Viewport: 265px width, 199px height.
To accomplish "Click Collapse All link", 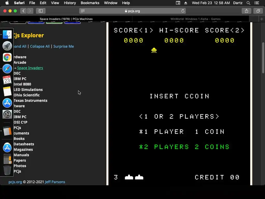I will 40,46.
